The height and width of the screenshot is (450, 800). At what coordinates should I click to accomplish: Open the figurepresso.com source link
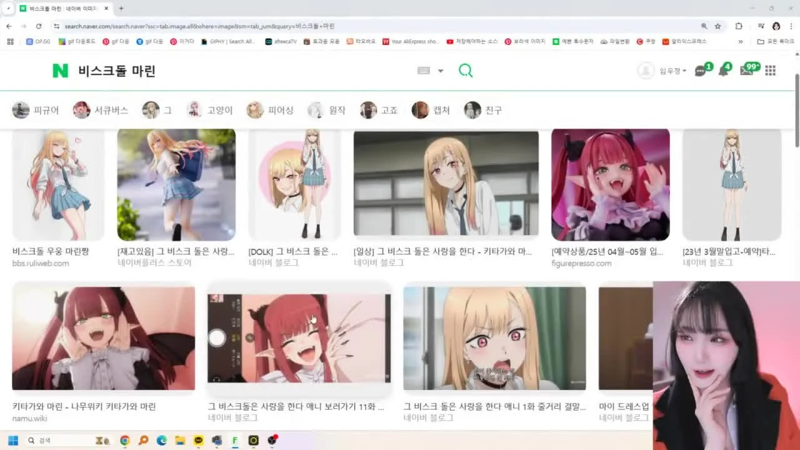[x=581, y=263]
